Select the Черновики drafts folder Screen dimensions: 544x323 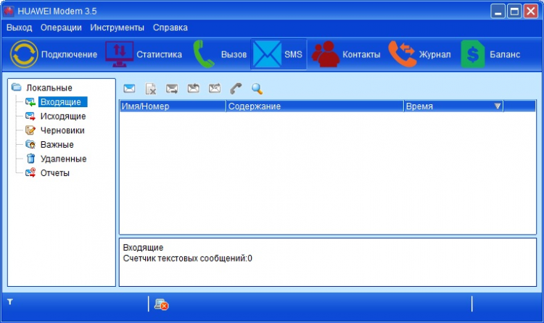(x=62, y=130)
